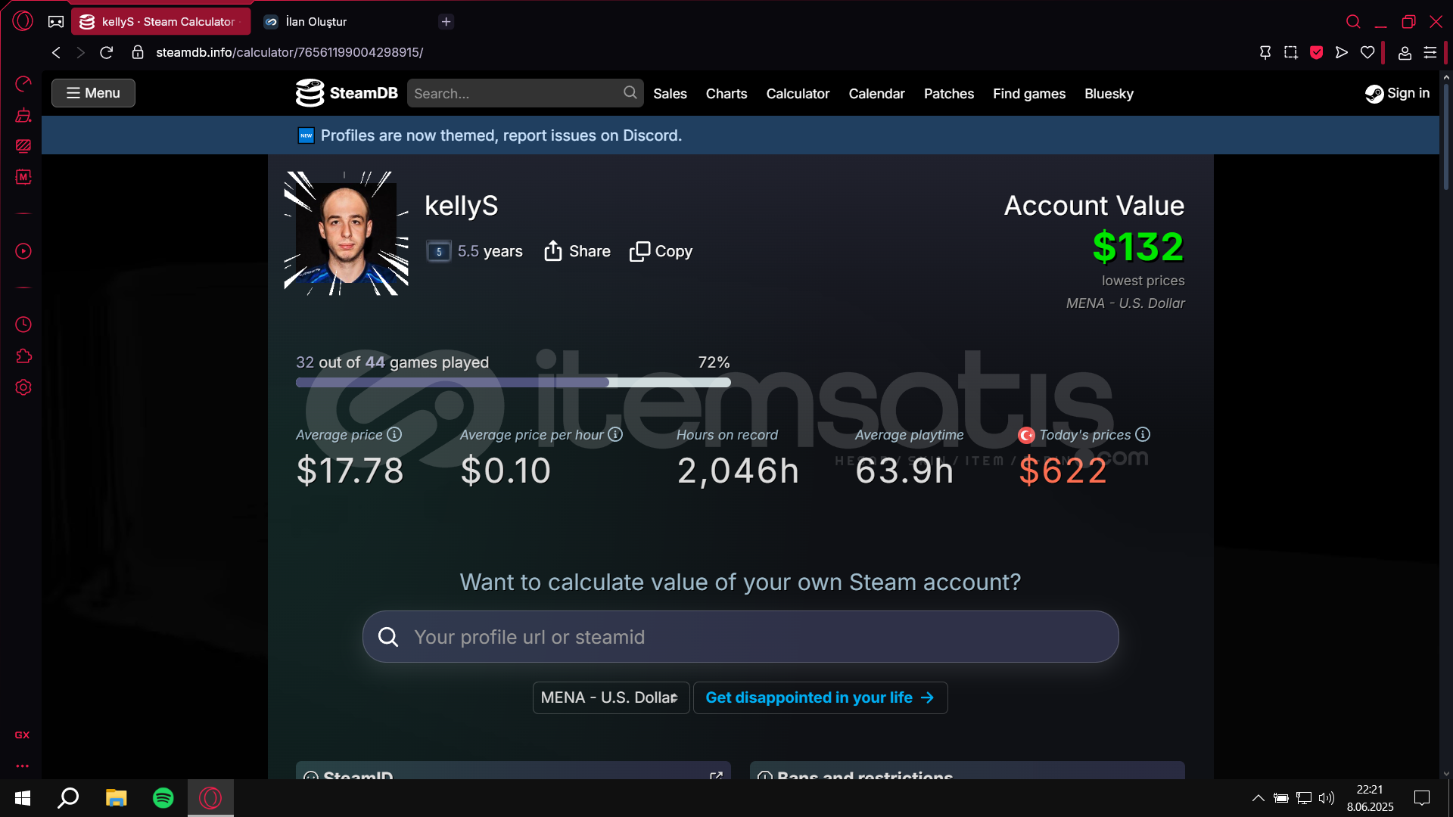Open the Sales menu item
The width and height of the screenshot is (1453, 817).
(670, 93)
